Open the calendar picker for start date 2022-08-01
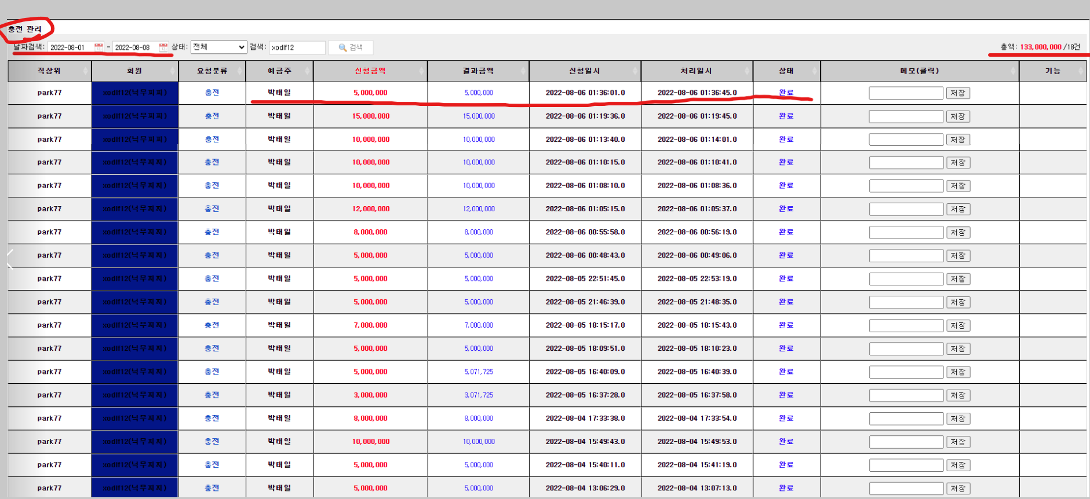This screenshot has width=1090, height=499. (99, 47)
